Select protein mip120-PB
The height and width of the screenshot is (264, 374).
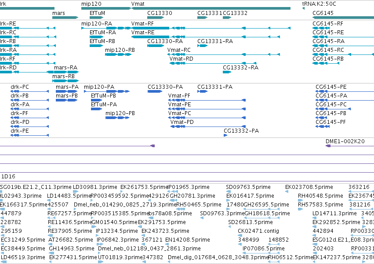point(117,118)
